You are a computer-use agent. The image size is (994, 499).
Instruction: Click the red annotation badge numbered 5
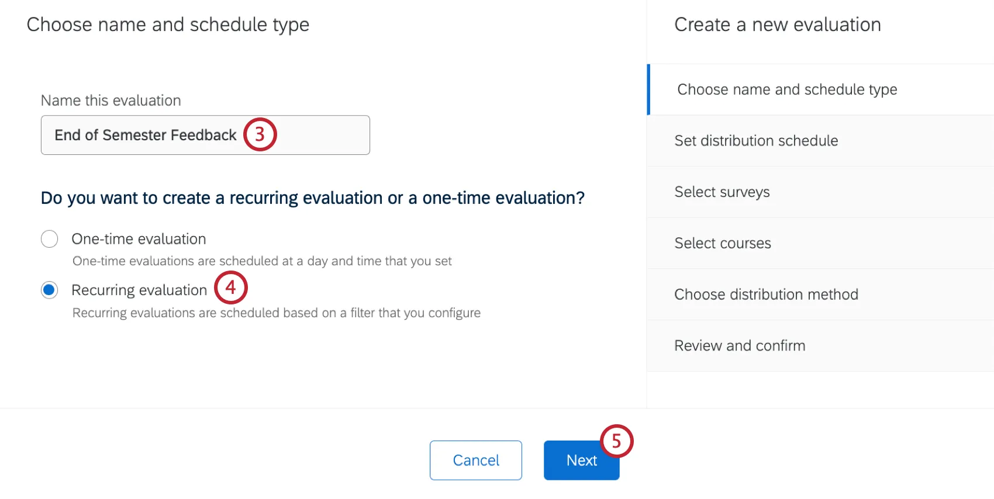(617, 442)
